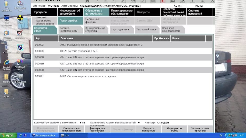Open Мои документы desktop icon
Image resolution: width=246 pixels, height=138 pixels.
click(6, 6)
